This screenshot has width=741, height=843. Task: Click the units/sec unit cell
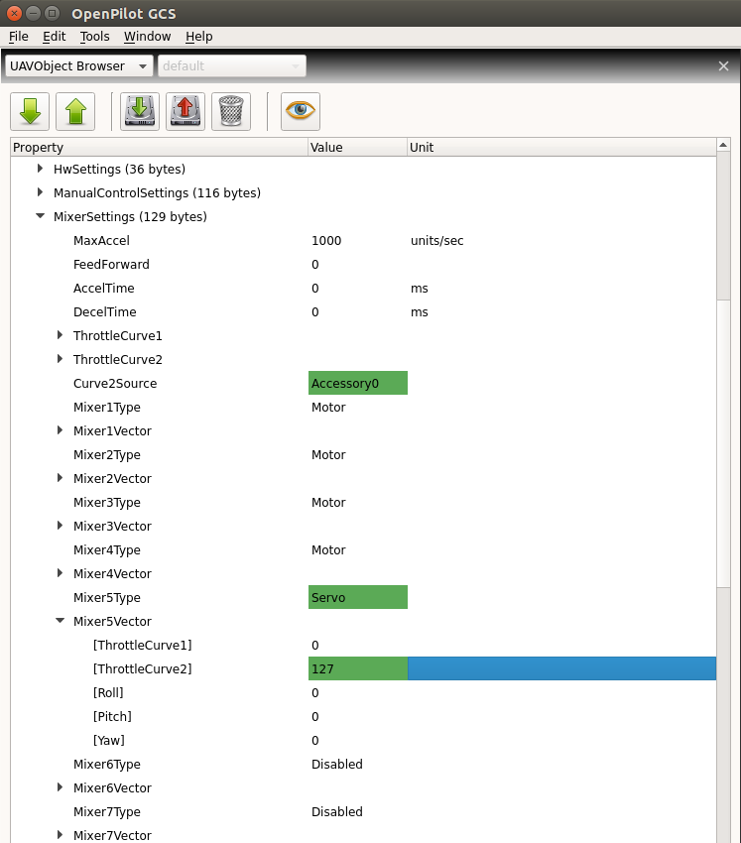click(436, 240)
